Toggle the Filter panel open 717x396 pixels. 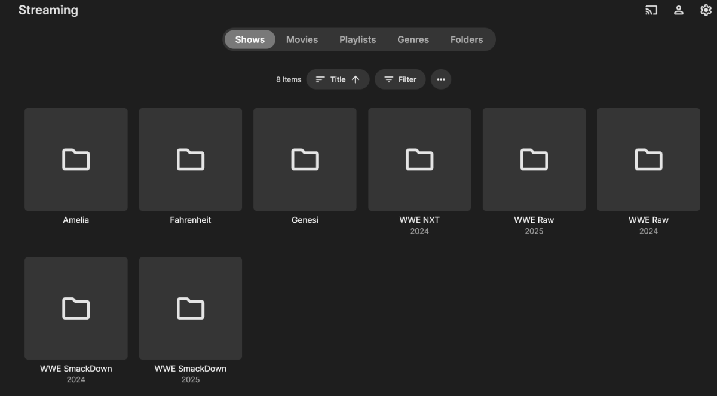coord(400,79)
